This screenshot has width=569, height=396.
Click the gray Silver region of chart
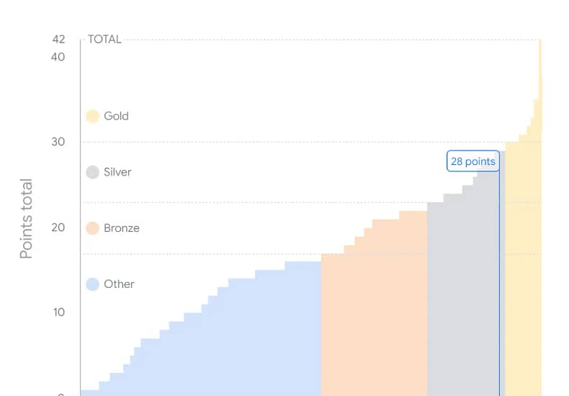tap(464, 290)
